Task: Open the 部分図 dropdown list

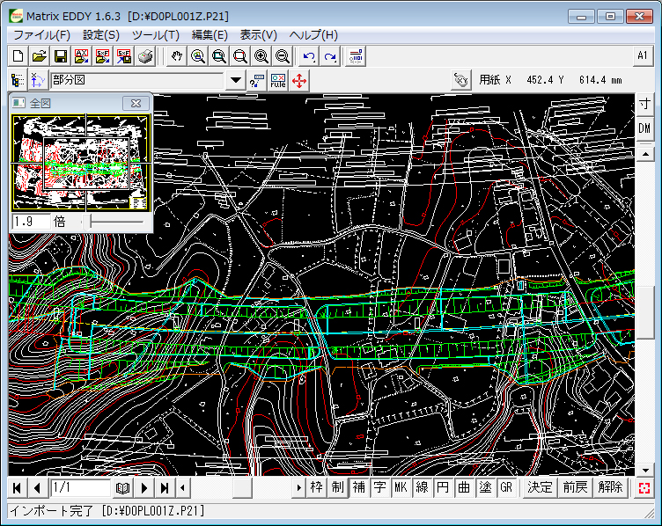Action: click(235, 81)
